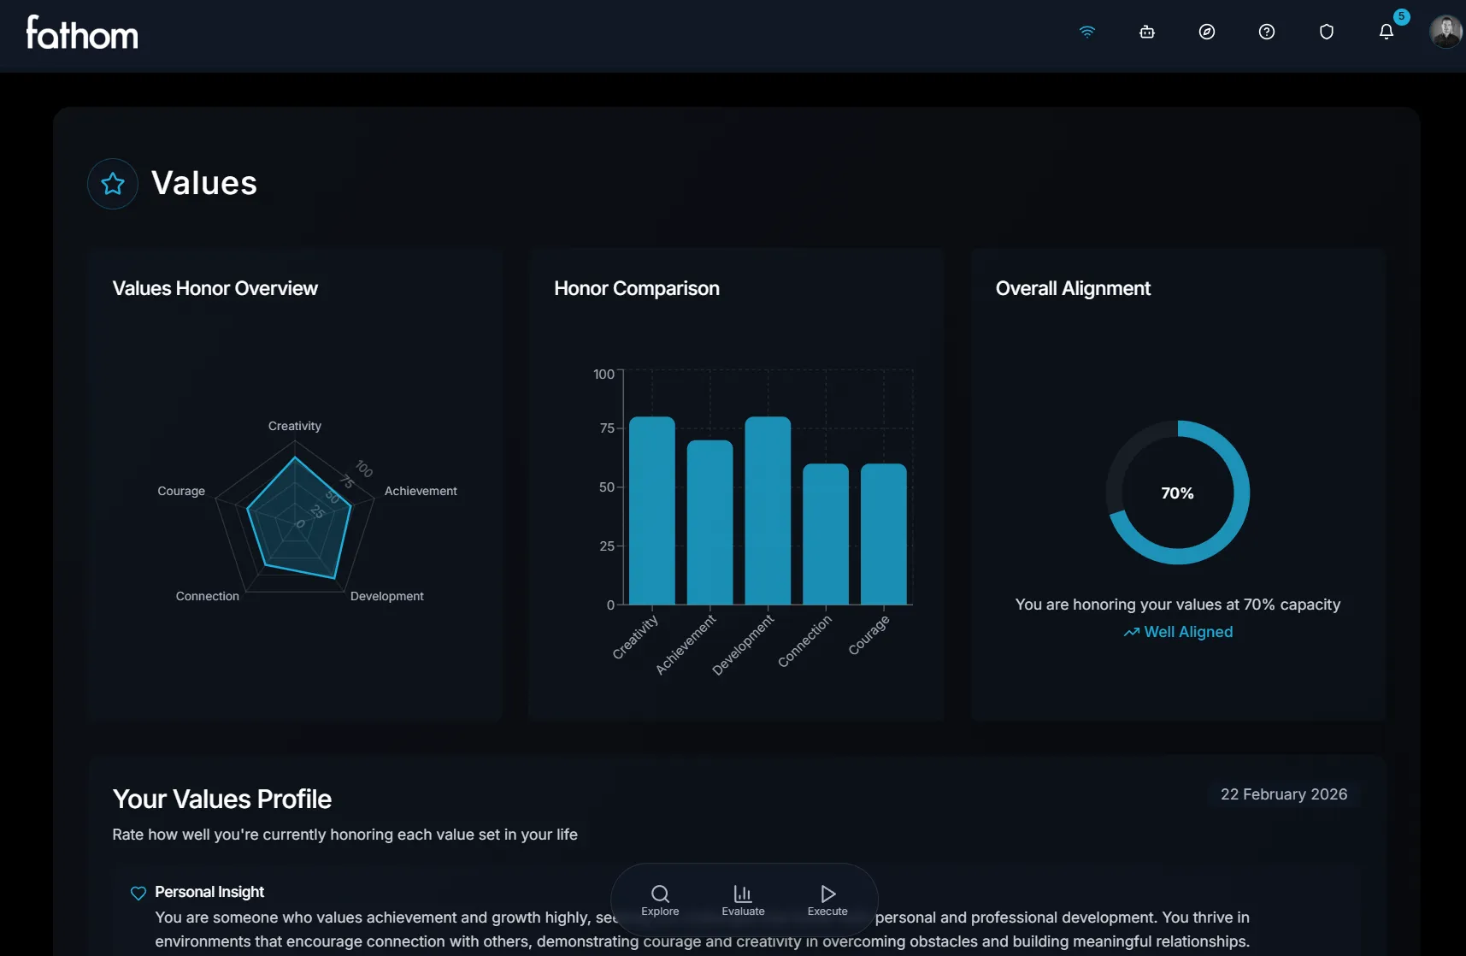The width and height of the screenshot is (1466, 956).
Task: Open the help icon in the header
Action: tap(1266, 32)
